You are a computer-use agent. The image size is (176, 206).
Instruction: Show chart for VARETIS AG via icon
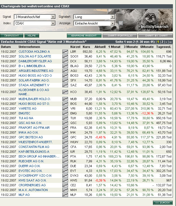(65, 108)
